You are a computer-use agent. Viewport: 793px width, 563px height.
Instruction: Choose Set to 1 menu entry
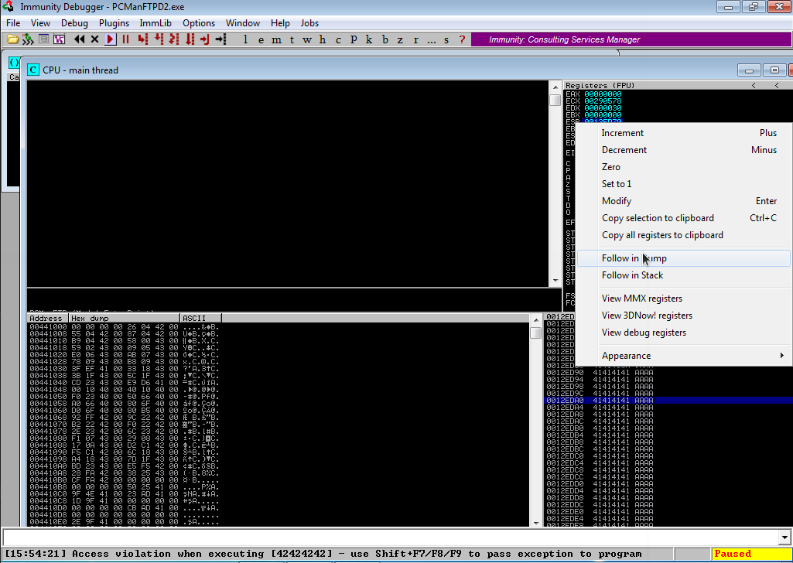pos(683,184)
